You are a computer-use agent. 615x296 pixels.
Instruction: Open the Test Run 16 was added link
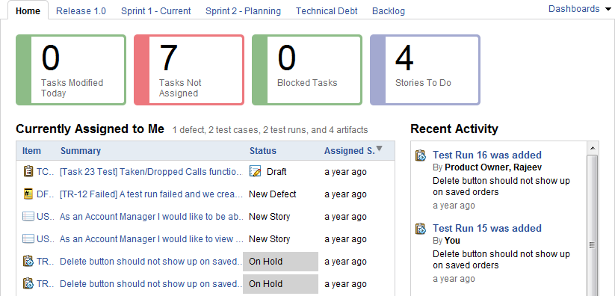(487, 155)
